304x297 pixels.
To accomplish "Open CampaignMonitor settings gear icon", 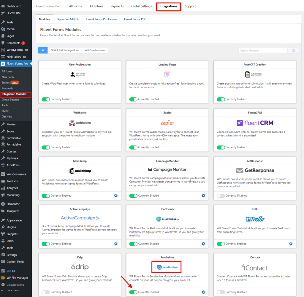I will tap(203, 195).
